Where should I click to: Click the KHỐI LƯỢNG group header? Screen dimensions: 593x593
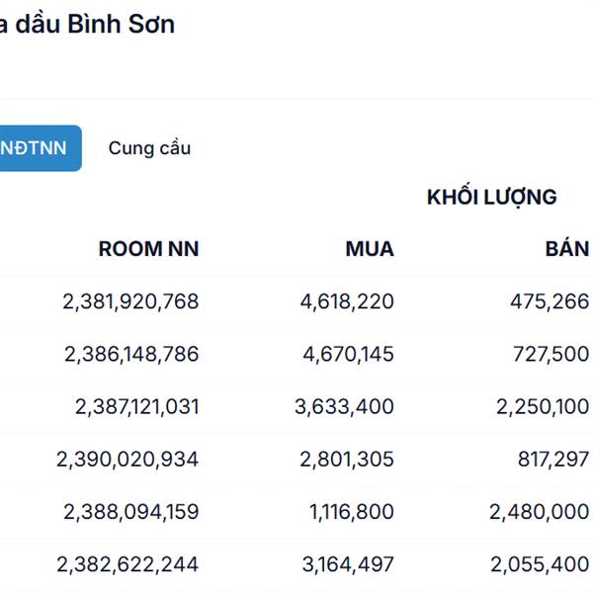tap(491, 197)
